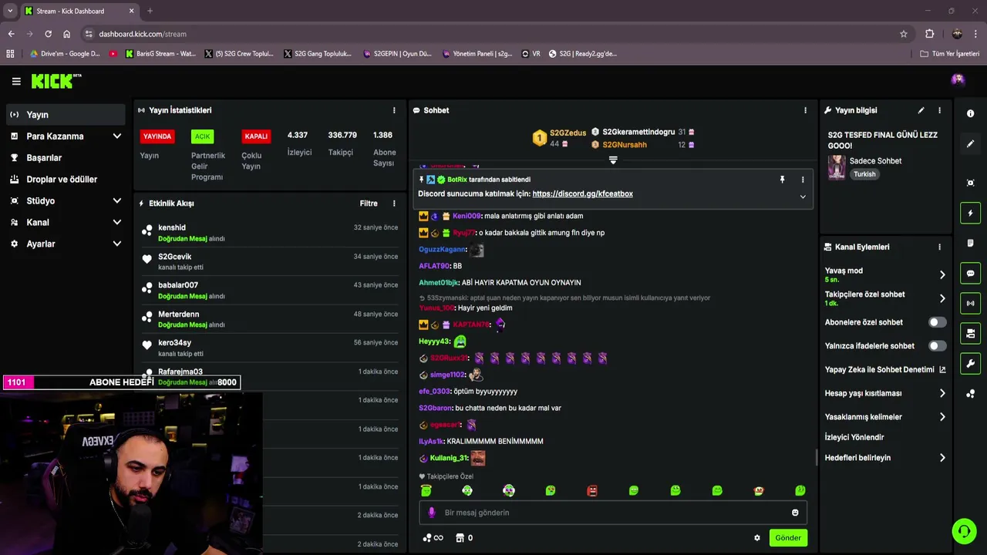
Task: Edit stream info with the pencil icon
Action: [x=921, y=110]
